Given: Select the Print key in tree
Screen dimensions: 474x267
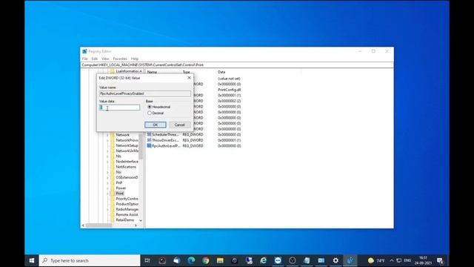Looking at the screenshot, I should click(x=120, y=194).
